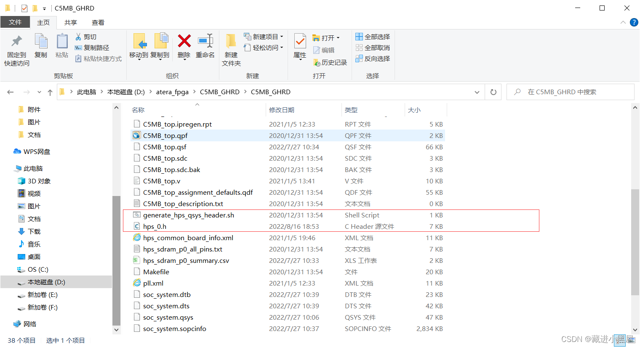Open New item dropdown
Viewport: 640px width, 347px height.
click(264, 37)
